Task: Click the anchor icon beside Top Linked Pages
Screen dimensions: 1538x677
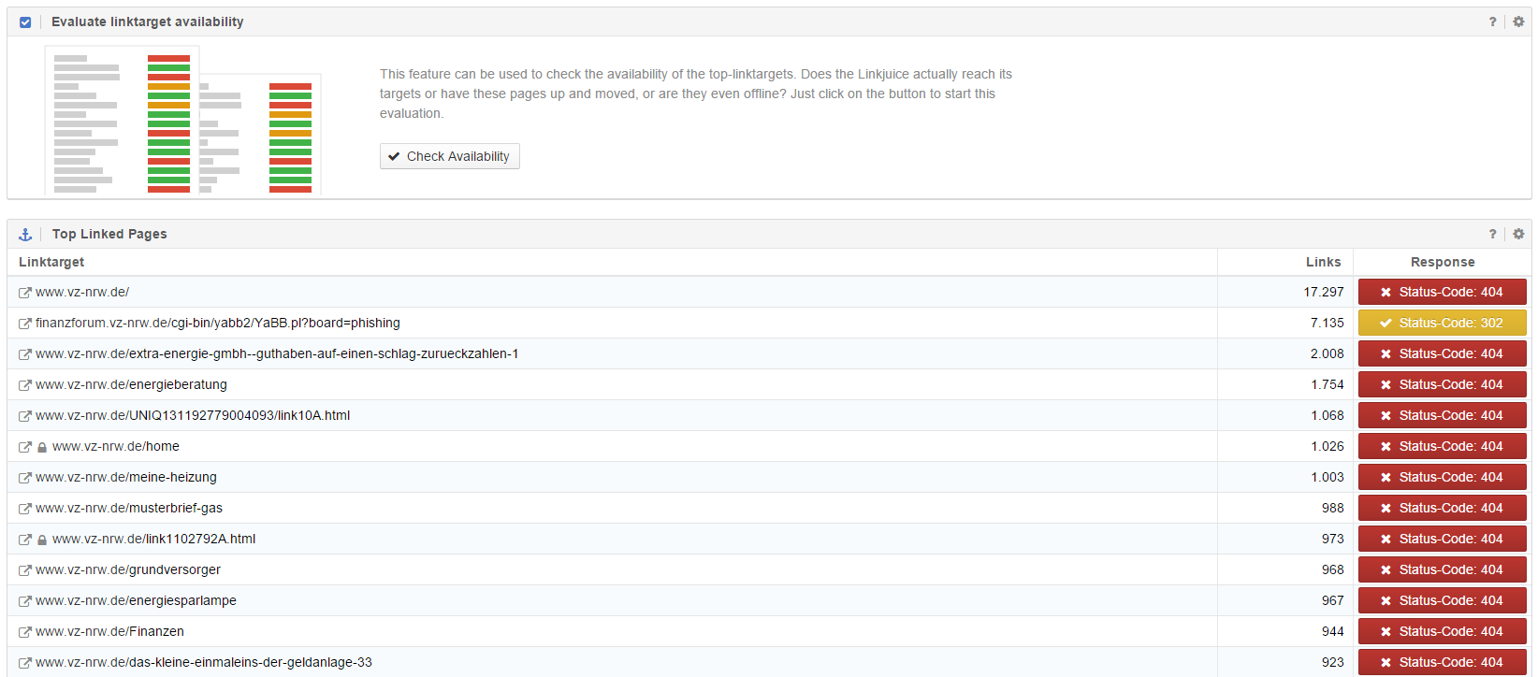Action: click(x=25, y=235)
